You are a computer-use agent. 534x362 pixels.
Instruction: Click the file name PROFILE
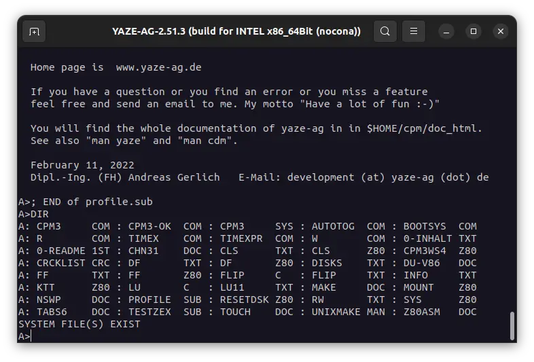(149, 300)
